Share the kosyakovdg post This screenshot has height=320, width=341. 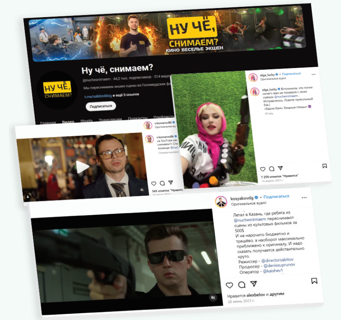253,284
